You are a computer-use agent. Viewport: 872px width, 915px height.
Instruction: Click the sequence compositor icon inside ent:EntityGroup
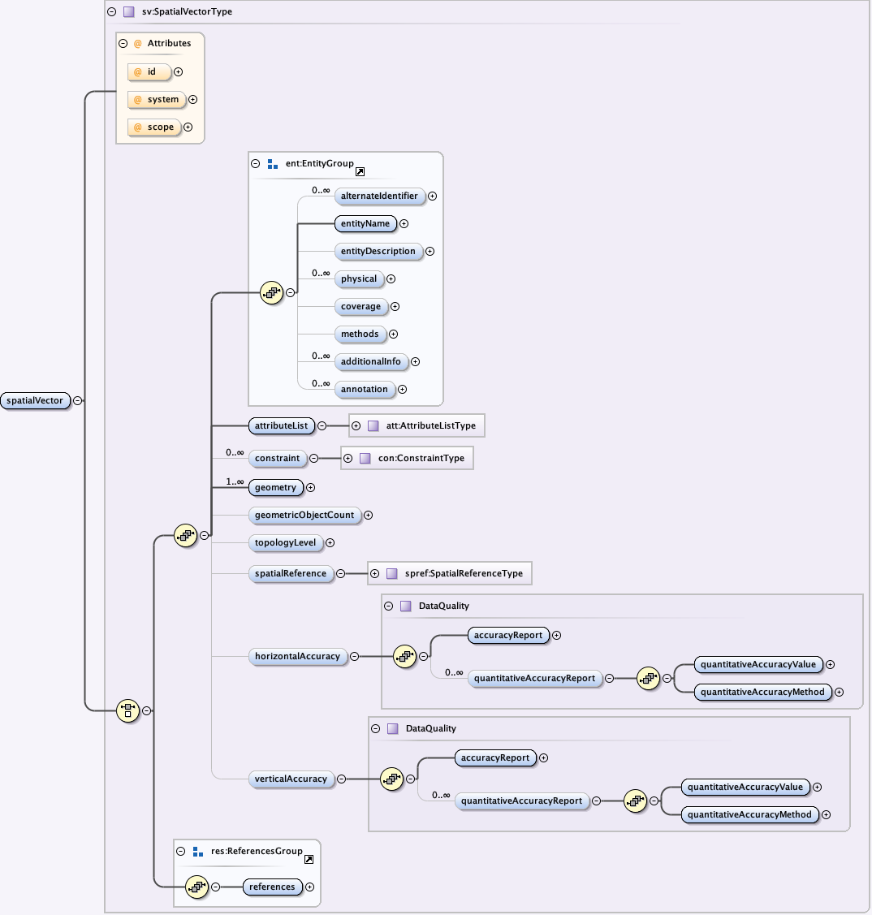(271, 293)
